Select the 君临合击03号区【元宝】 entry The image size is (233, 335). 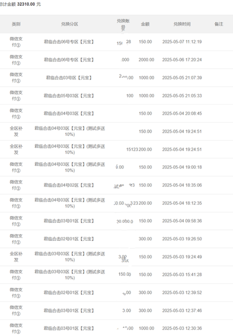[69, 78]
